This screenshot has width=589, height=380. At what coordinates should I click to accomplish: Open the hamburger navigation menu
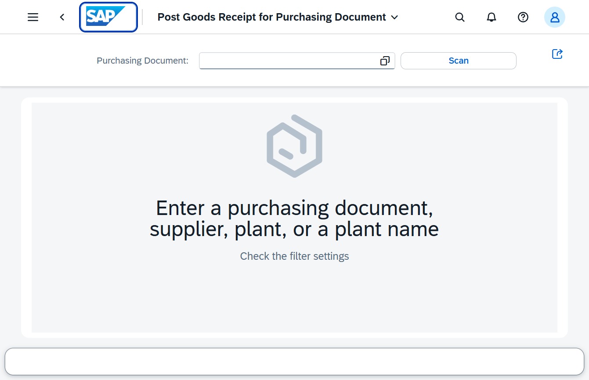click(33, 17)
